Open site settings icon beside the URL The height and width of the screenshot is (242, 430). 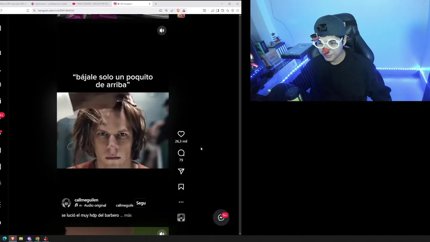tap(34, 10)
